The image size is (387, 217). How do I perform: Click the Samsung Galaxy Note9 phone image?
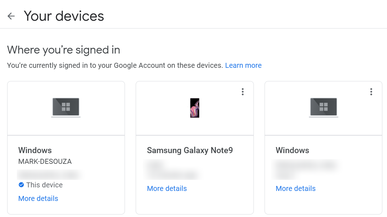point(194,108)
